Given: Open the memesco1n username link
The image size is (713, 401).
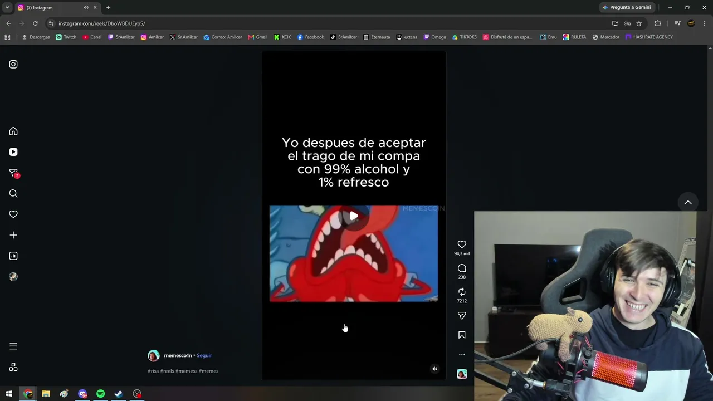Looking at the screenshot, I should pyautogui.click(x=178, y=355).
